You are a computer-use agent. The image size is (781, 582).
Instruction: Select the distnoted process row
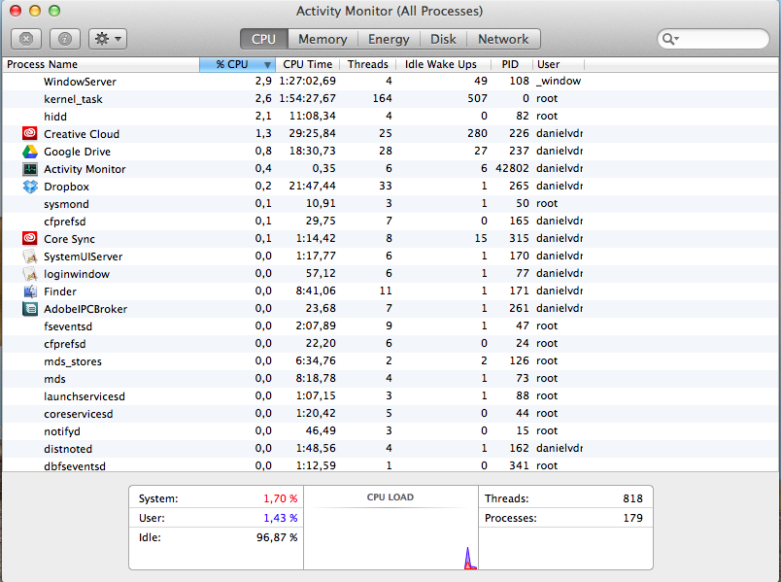(390, 449)
